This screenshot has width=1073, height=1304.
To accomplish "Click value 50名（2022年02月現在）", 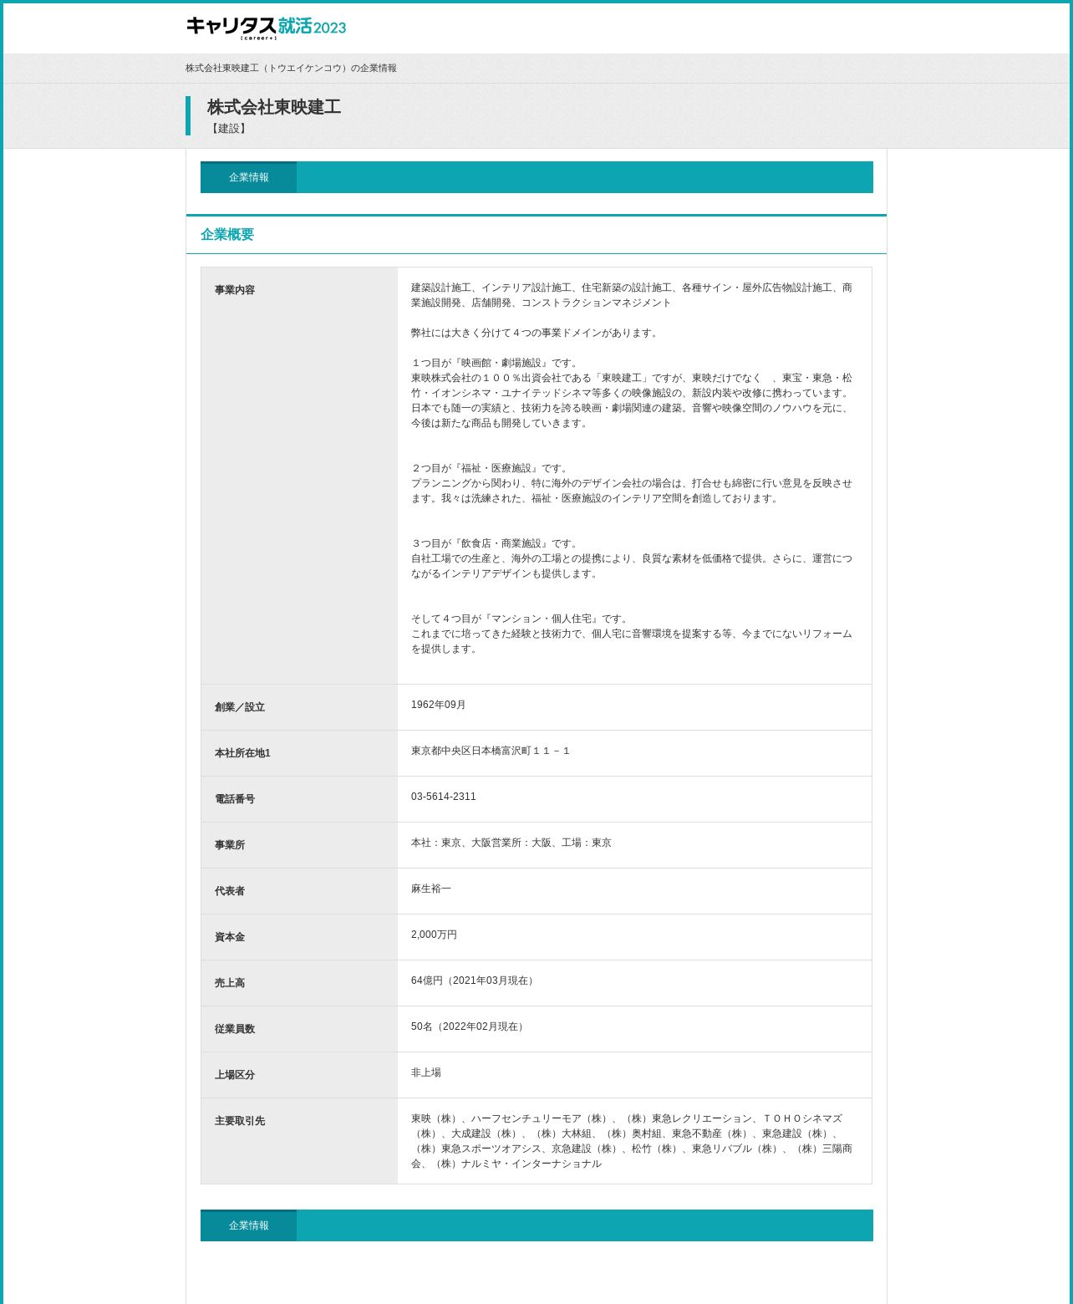I will tap(469, 1026).
